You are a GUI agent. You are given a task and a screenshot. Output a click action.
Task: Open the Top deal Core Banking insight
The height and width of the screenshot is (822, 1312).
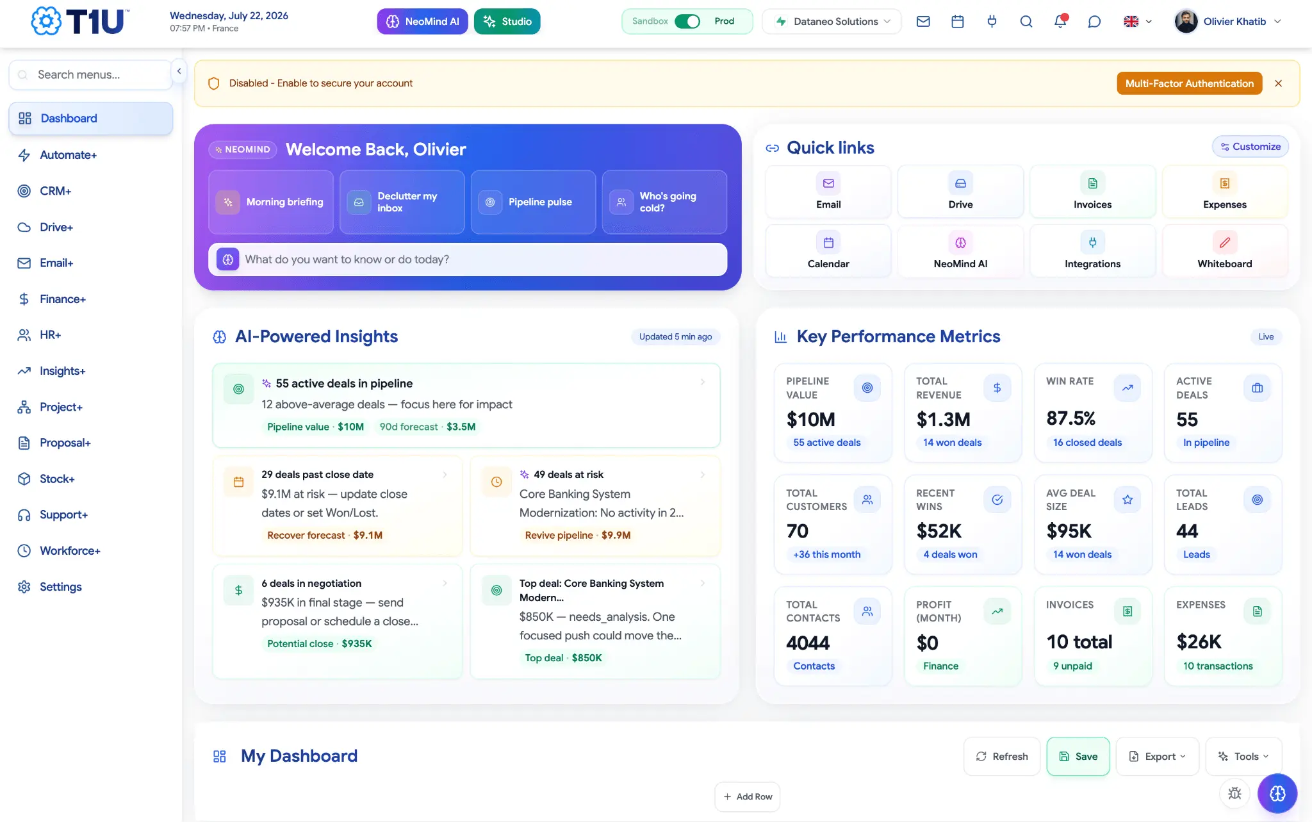click(595, 621)
